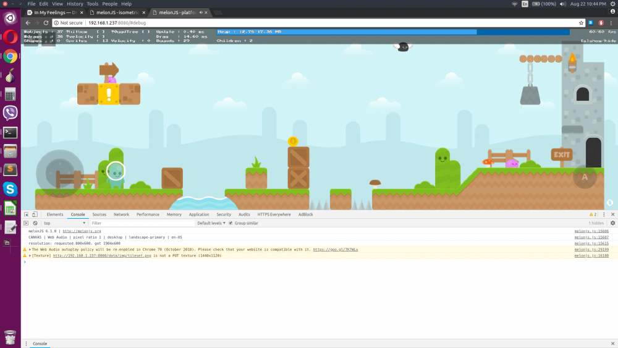618x348 pixels.
Task: Click the blue S extension icon
Action: (590, 23)
